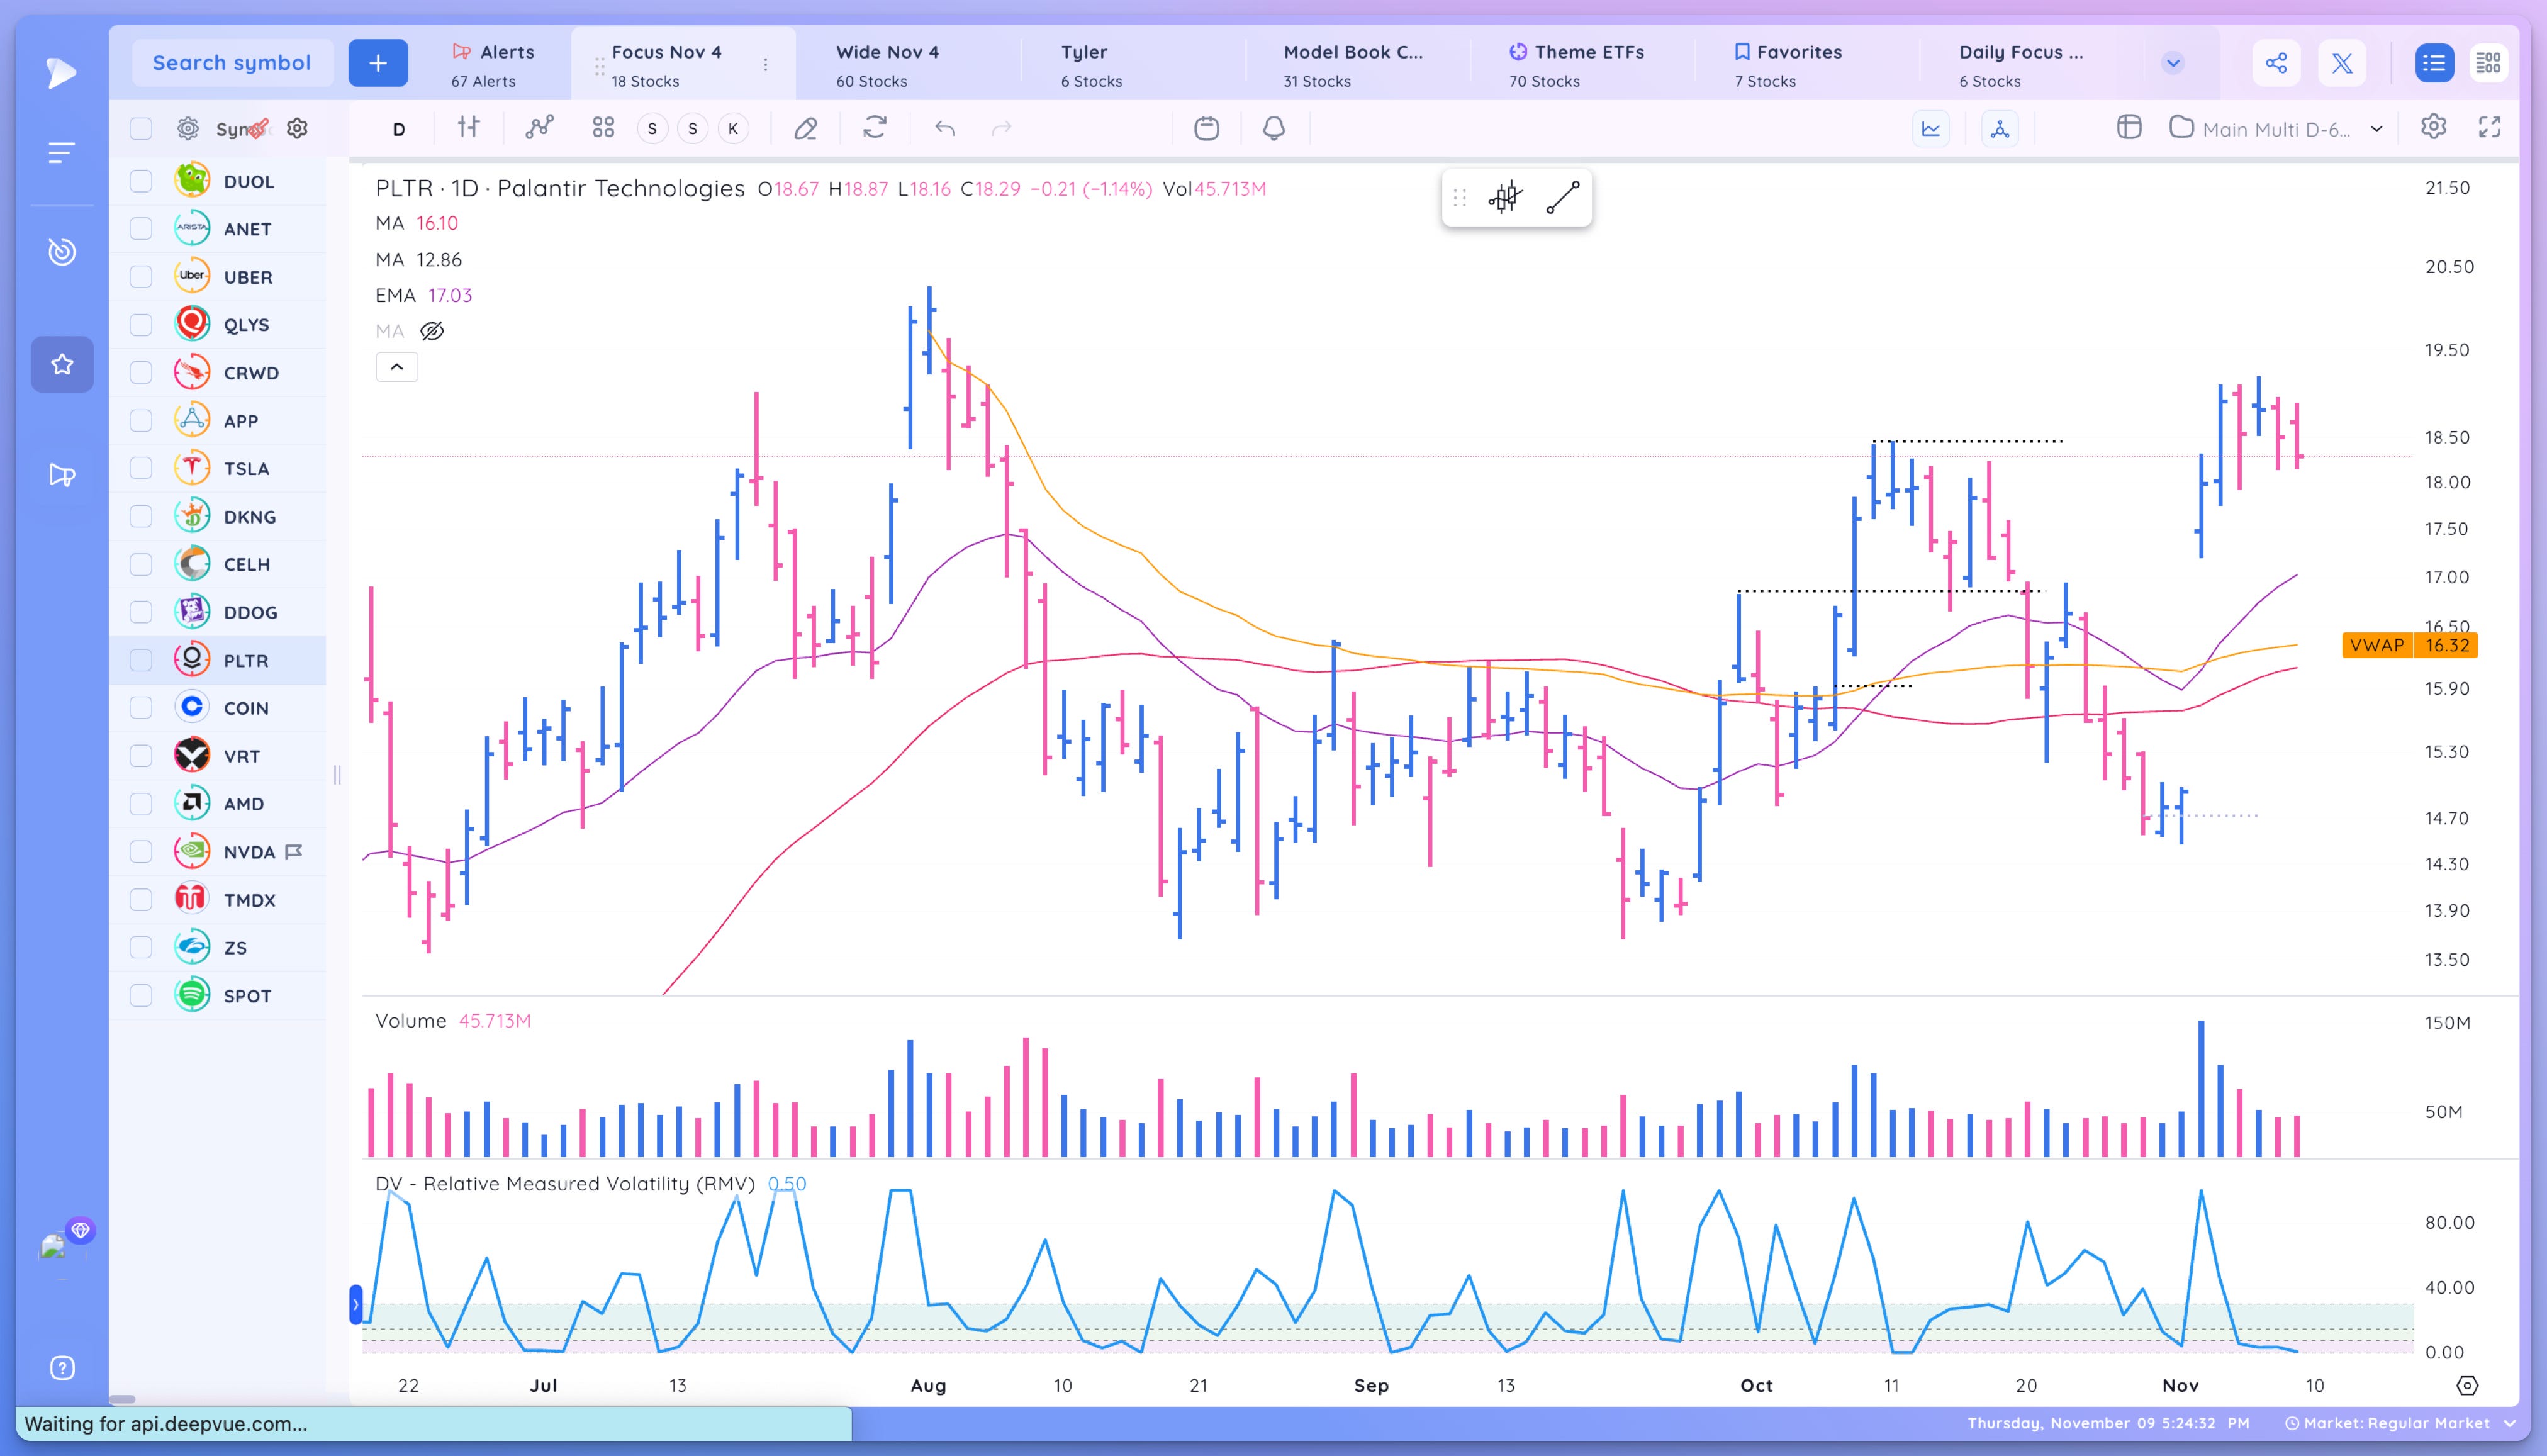This screenshot has height=1456, width=2547.
Task: Open the flag chat icon in sidebar
Action: tap(62, 475)
